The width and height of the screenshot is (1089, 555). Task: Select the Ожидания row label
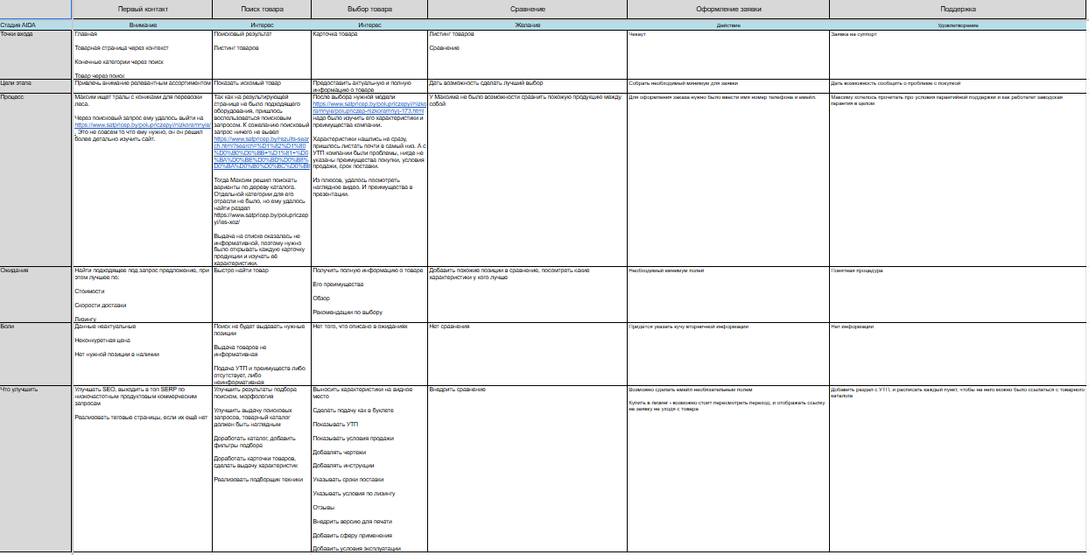click(x=15, y=270)
